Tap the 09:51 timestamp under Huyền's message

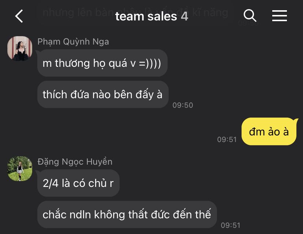[x=231, y=225]
